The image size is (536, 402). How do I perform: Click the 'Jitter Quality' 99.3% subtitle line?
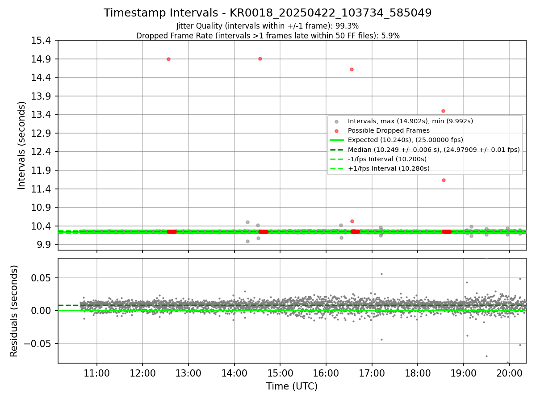[268, 26]
